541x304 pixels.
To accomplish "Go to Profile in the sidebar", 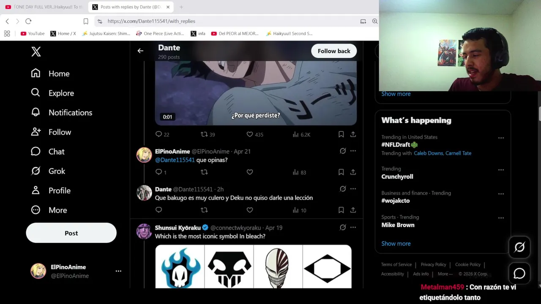I will (51, 190).
